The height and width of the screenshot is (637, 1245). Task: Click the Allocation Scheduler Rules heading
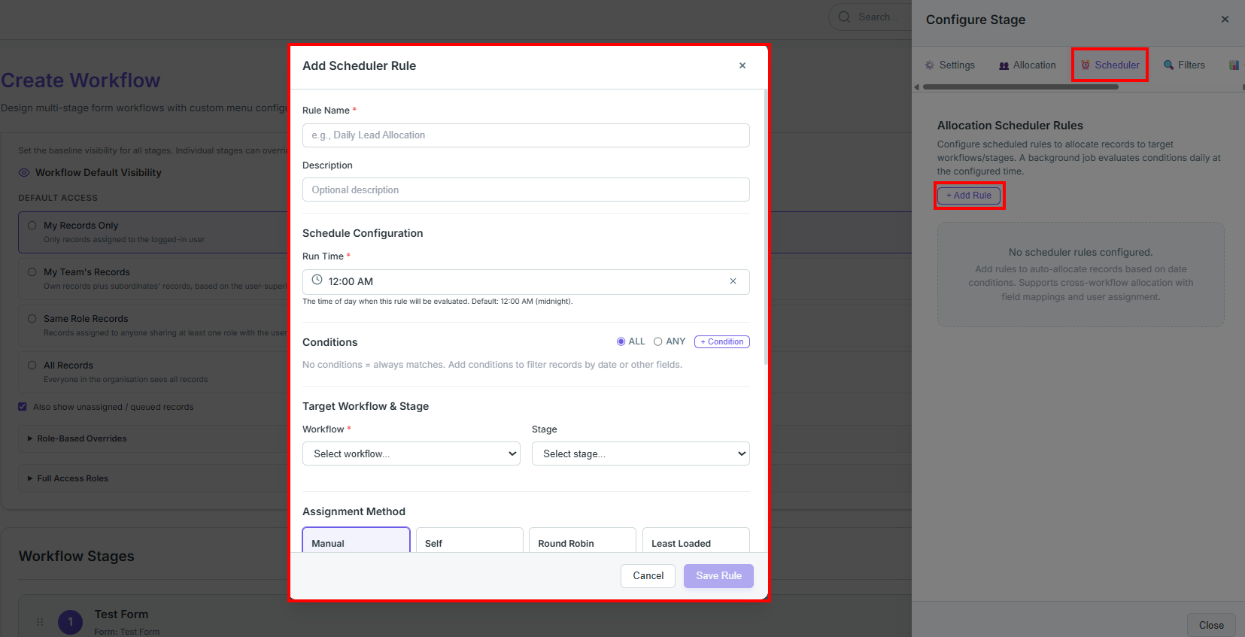[x=1010, y=126]
